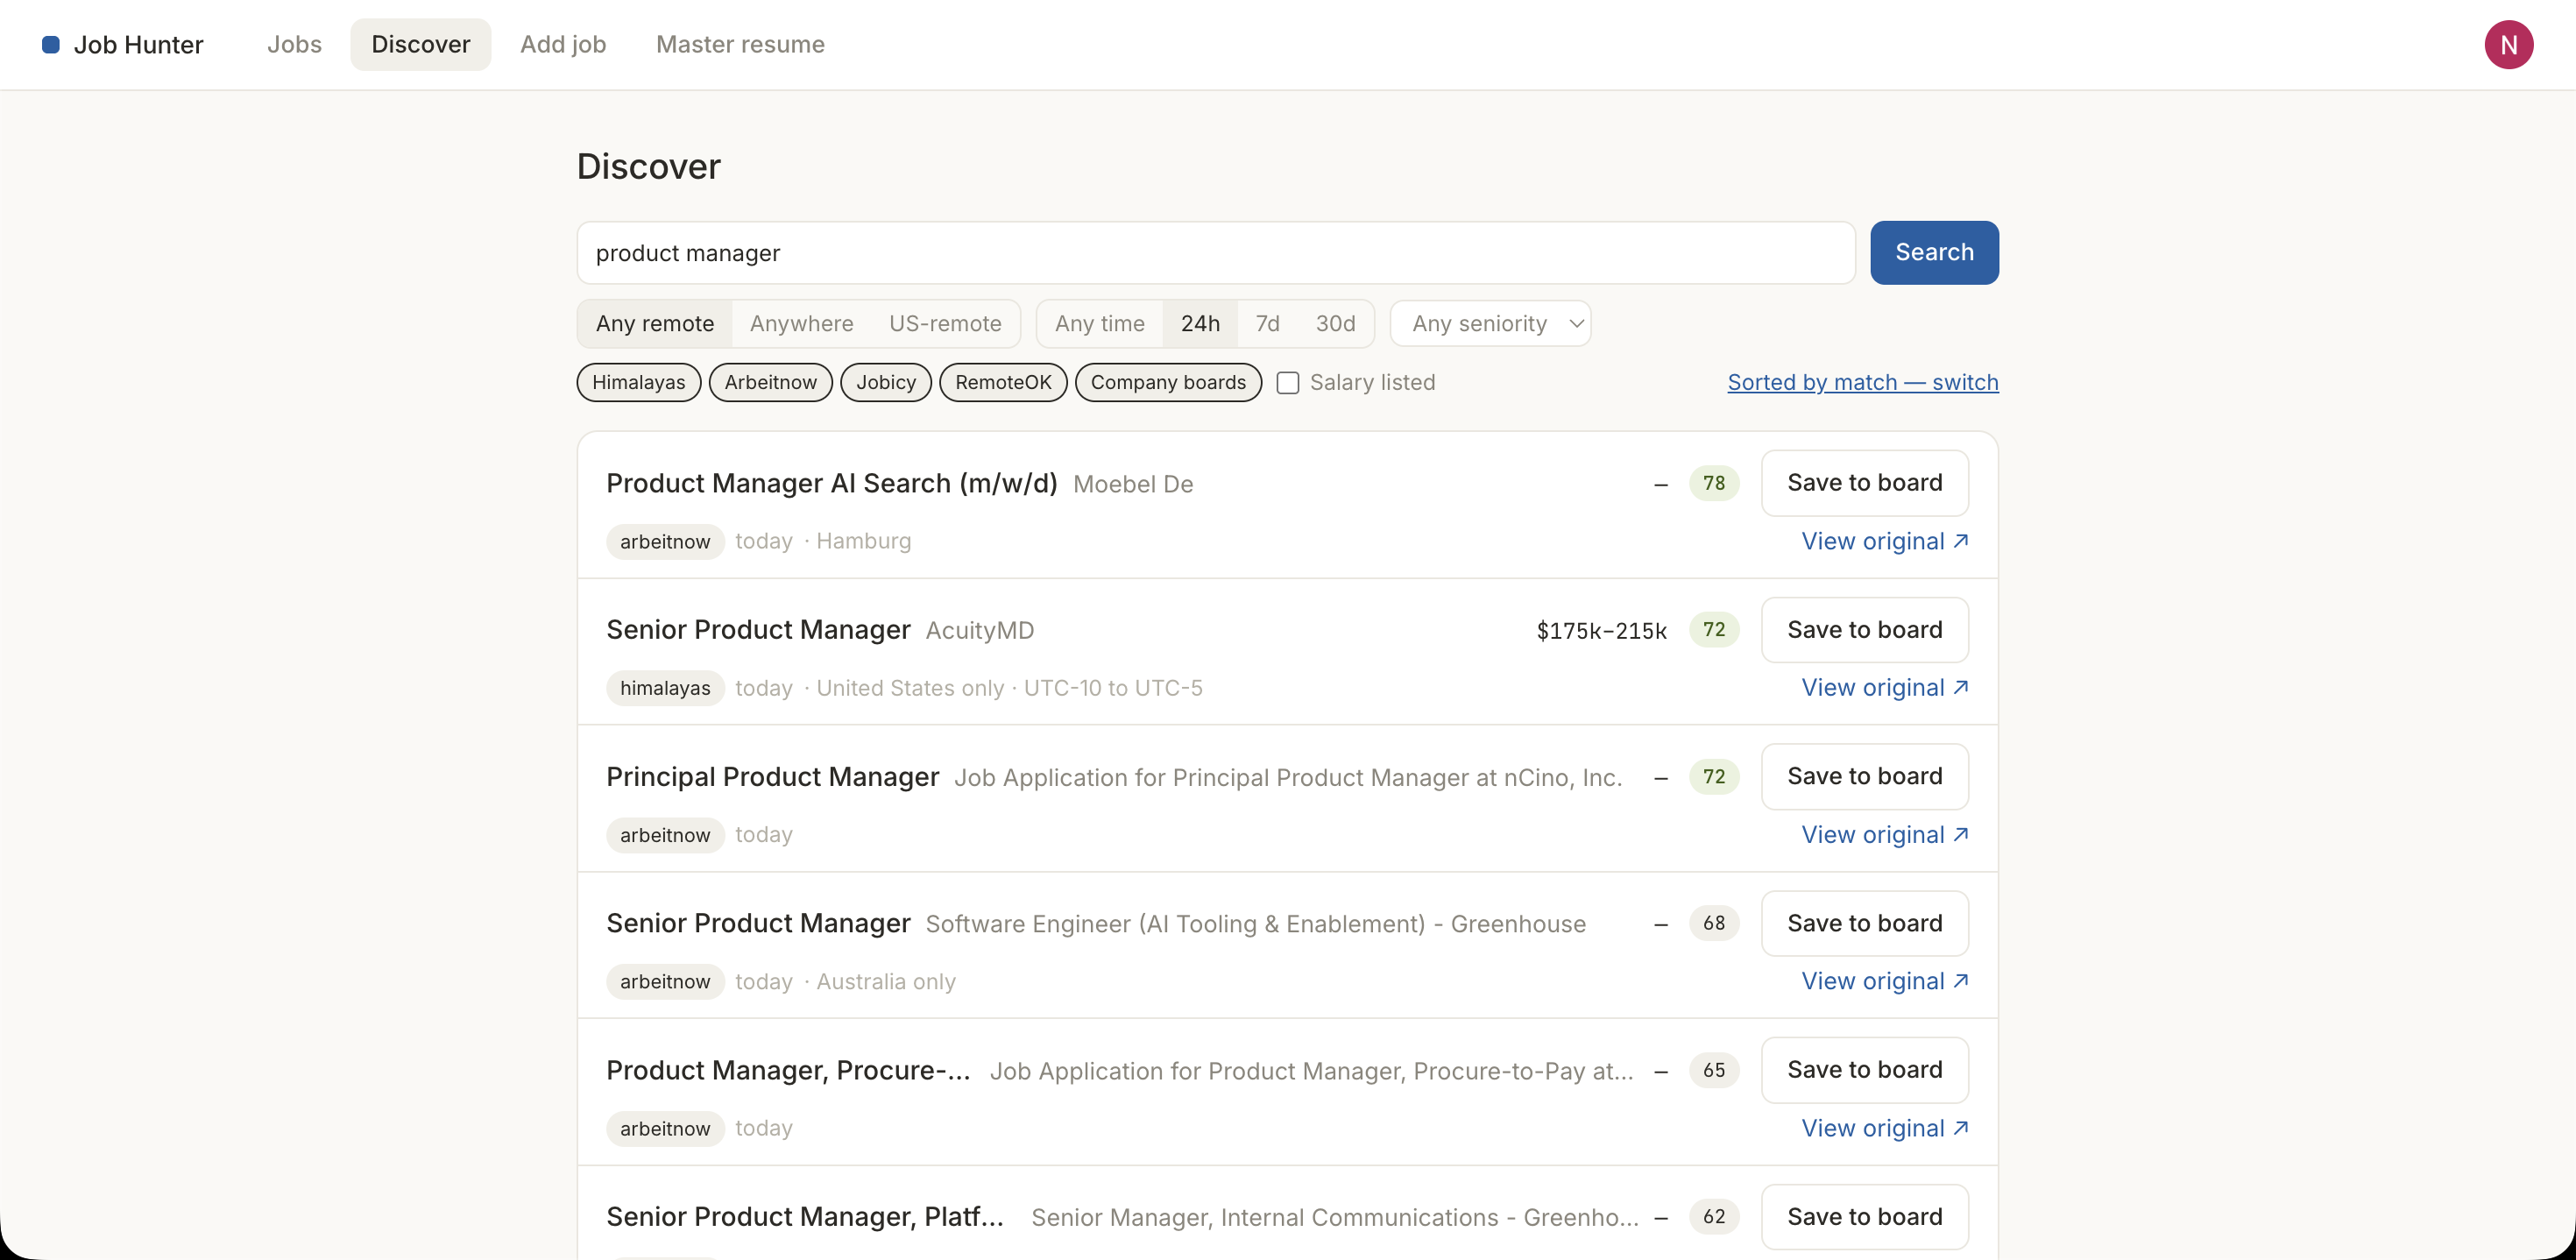Click match score 62 badge
Image resolution: width=2576 pixels, height=1260 pixels.
tap(1713, 1217)
